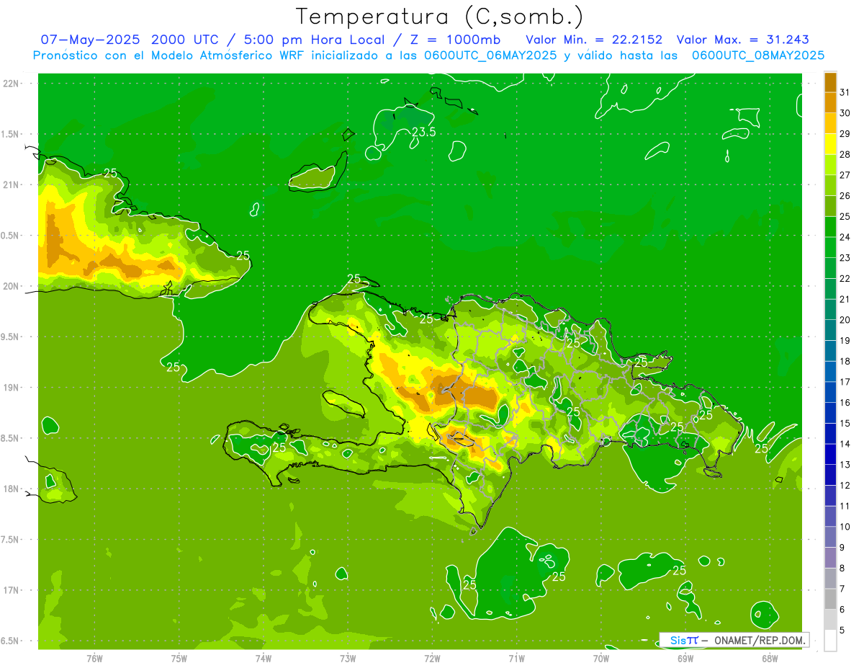The height and width of the screenshot is (668, 864).
Task: Click the "70W" longitude axis label
Action: (x=601, y=658)
